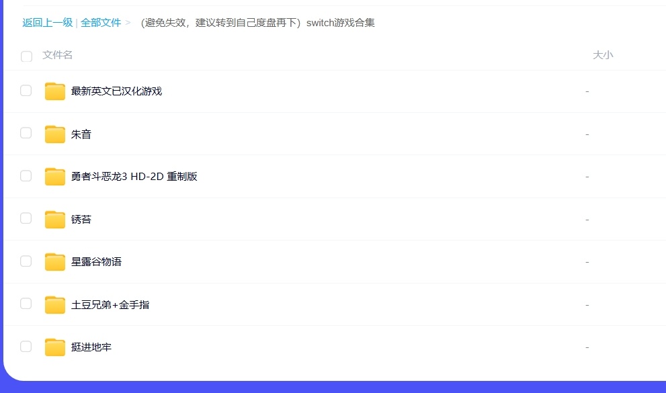Screen dimensions: 666x393
Task: Sort by 大小 column header
Action: [x=603, y=54]
